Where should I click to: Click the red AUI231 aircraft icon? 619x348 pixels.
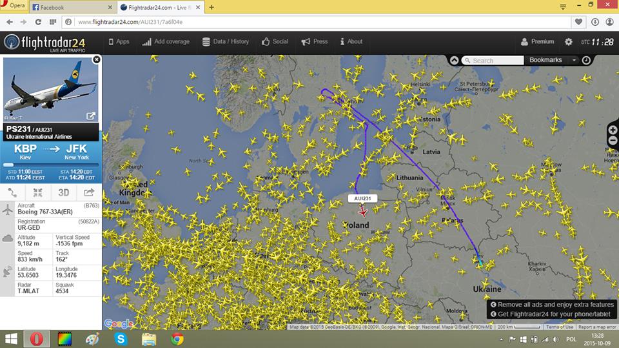[x=363, y=212]
